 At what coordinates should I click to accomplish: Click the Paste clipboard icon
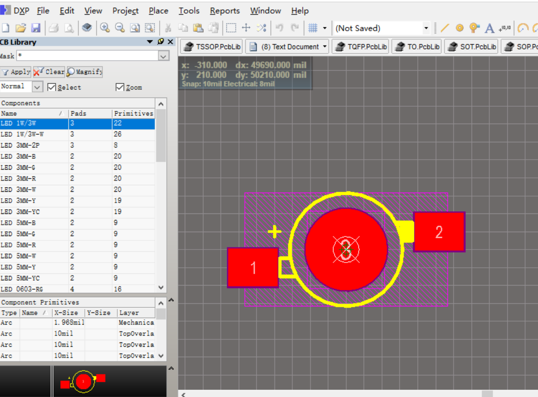tap(198, 28)
